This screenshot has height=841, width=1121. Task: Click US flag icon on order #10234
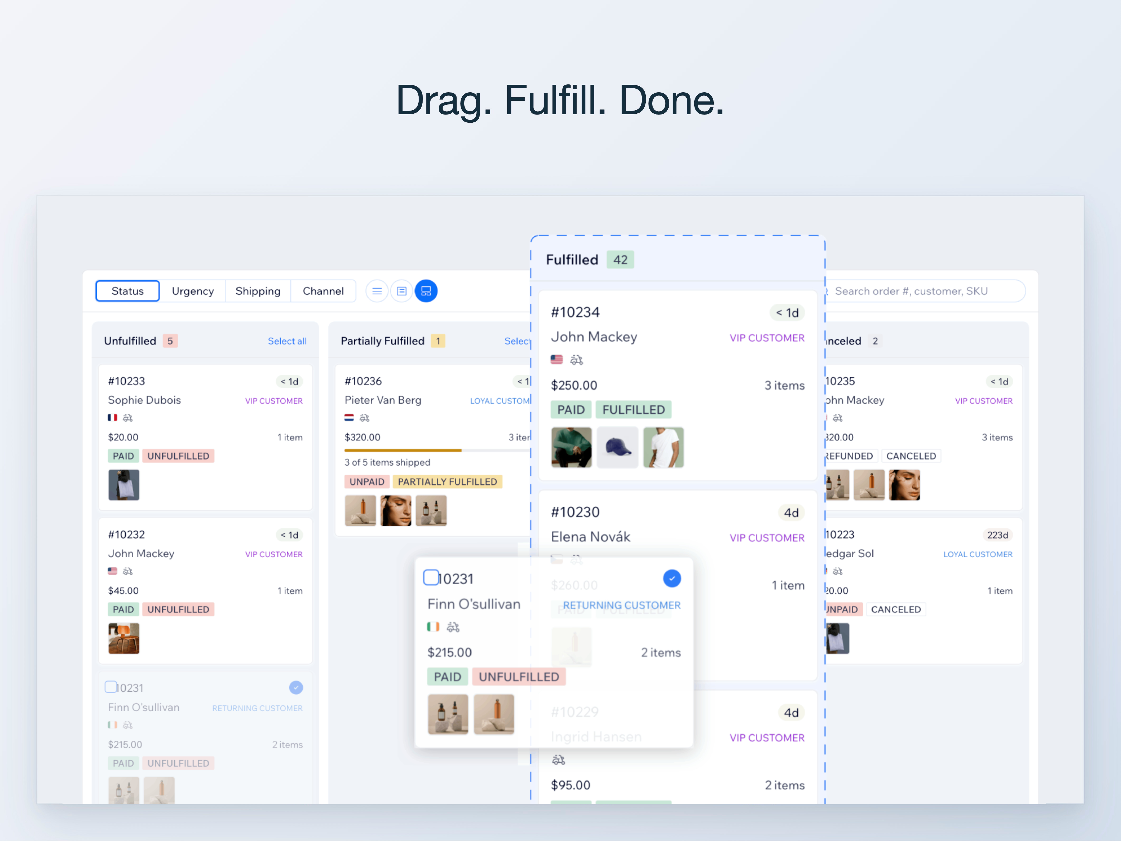(x=557, y=359)
